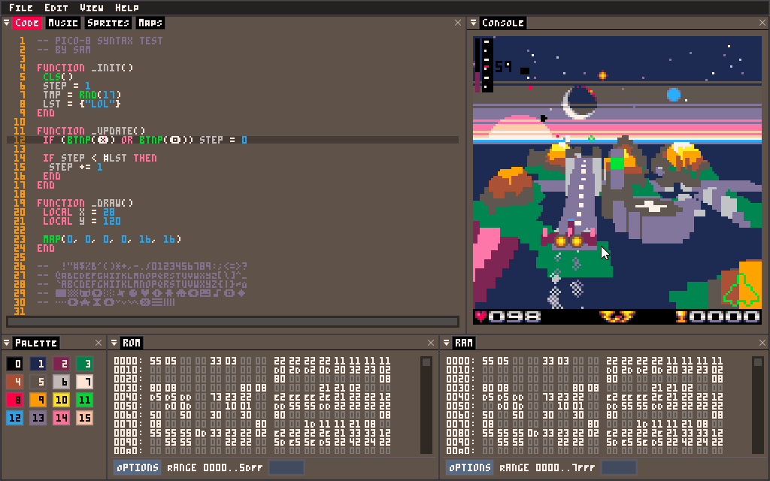Screen dimensions: 770x481
Task: Open Options in the ROM panel
Action: click(x=137, y=467)
